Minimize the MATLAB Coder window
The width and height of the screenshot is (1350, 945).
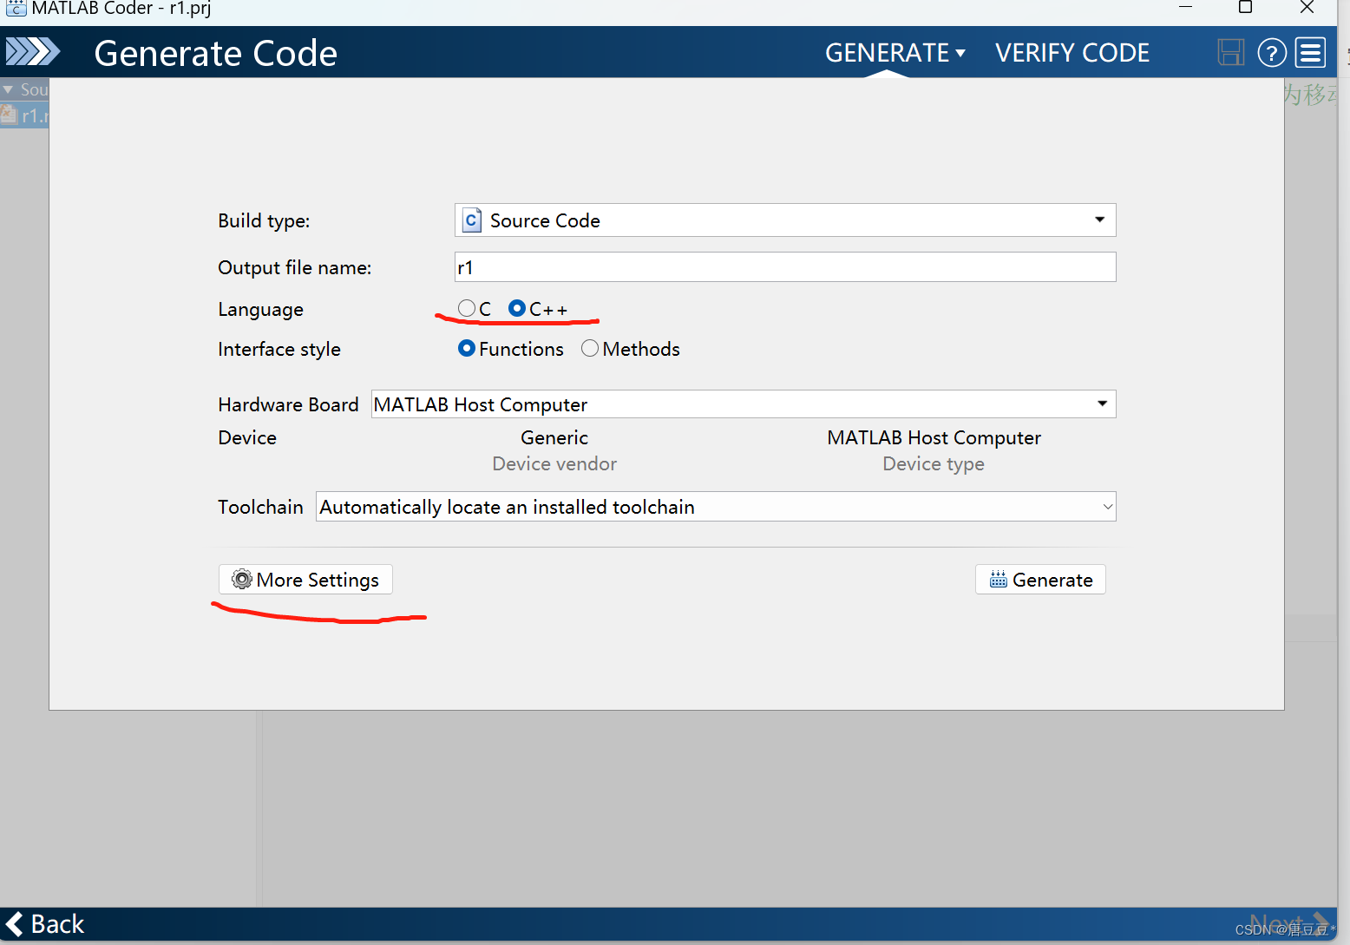(1185, 8)
